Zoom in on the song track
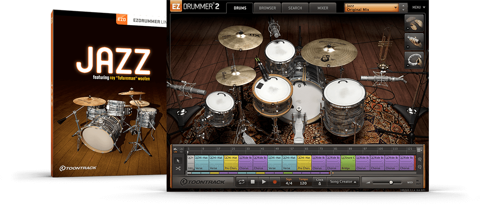The image size is (480, 206). click(420, 159)
